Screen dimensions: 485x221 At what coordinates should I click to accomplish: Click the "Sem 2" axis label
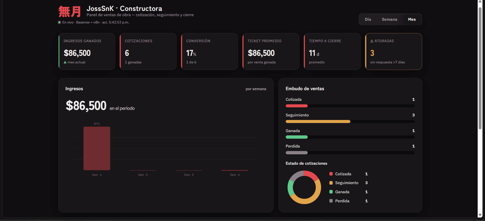point(143,175)
